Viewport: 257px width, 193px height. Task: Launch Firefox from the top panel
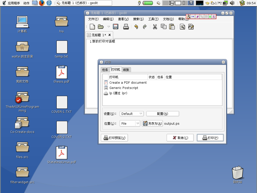[42, 3]
